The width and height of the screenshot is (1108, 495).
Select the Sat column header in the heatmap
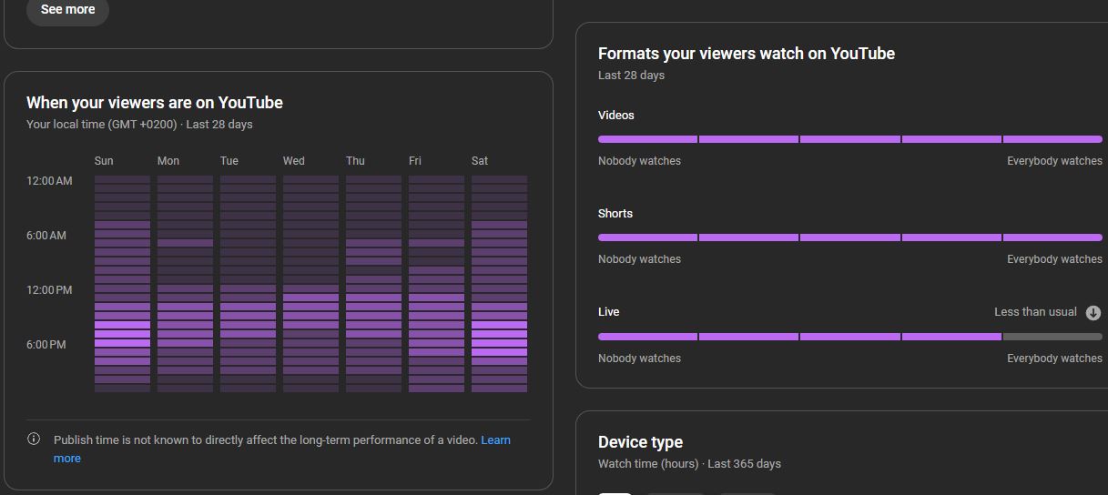(480, 161)
